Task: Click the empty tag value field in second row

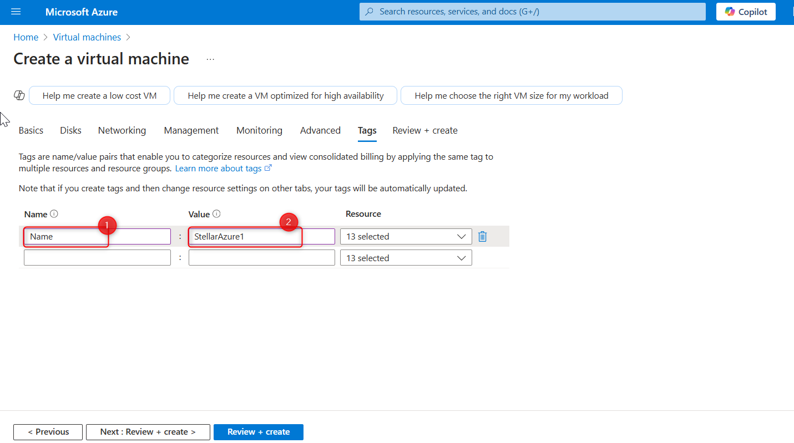Action: pyautogui.click(x=262, y=258)
